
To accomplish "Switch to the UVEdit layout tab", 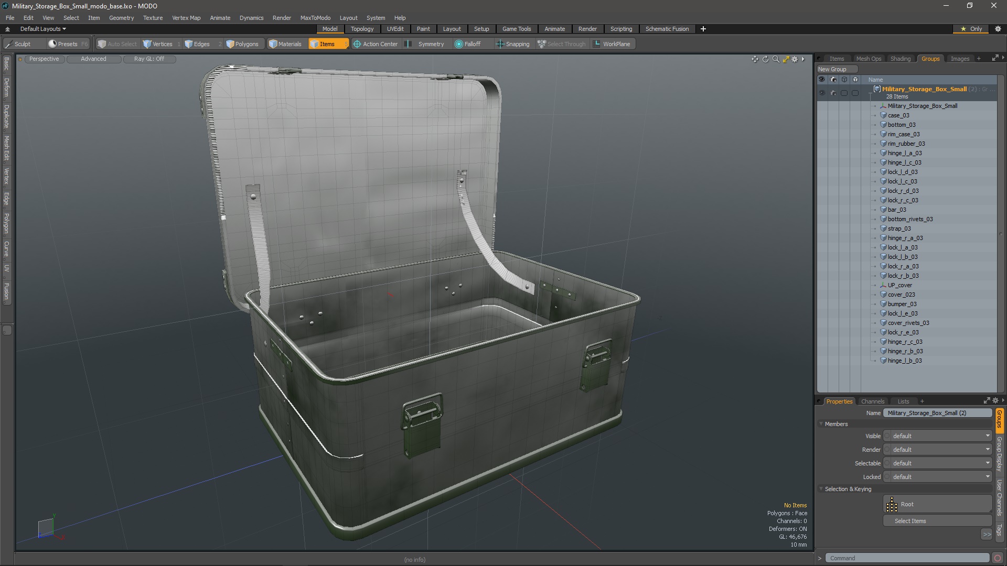I will tap(395, 29).
